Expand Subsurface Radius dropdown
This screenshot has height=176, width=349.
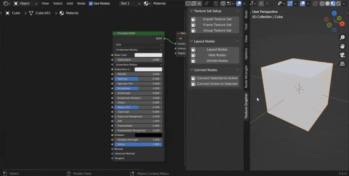click(x=138, y=65)
